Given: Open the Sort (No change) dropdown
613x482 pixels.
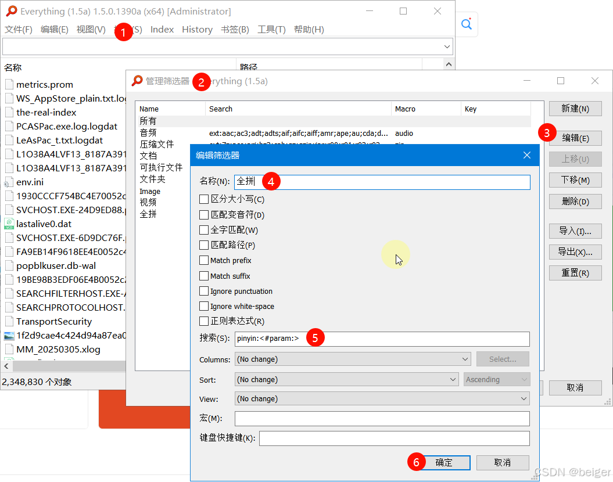Looking at the screenshot, I should (x=346, y=379).
